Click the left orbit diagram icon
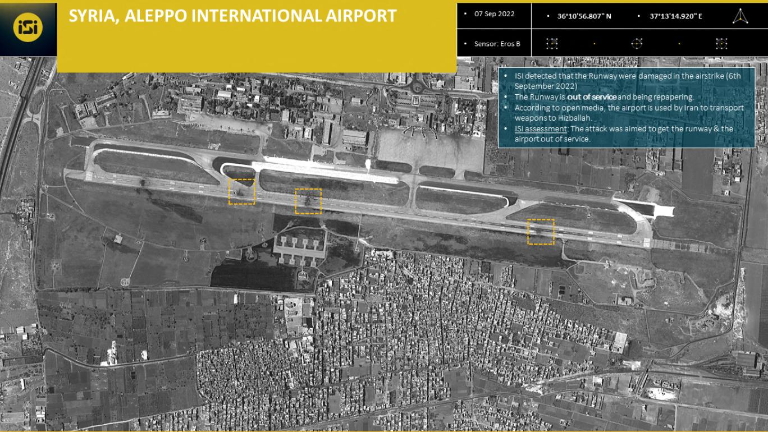Image resolution: width=768 pixels, height=432 pixels. tap(552, 44)
